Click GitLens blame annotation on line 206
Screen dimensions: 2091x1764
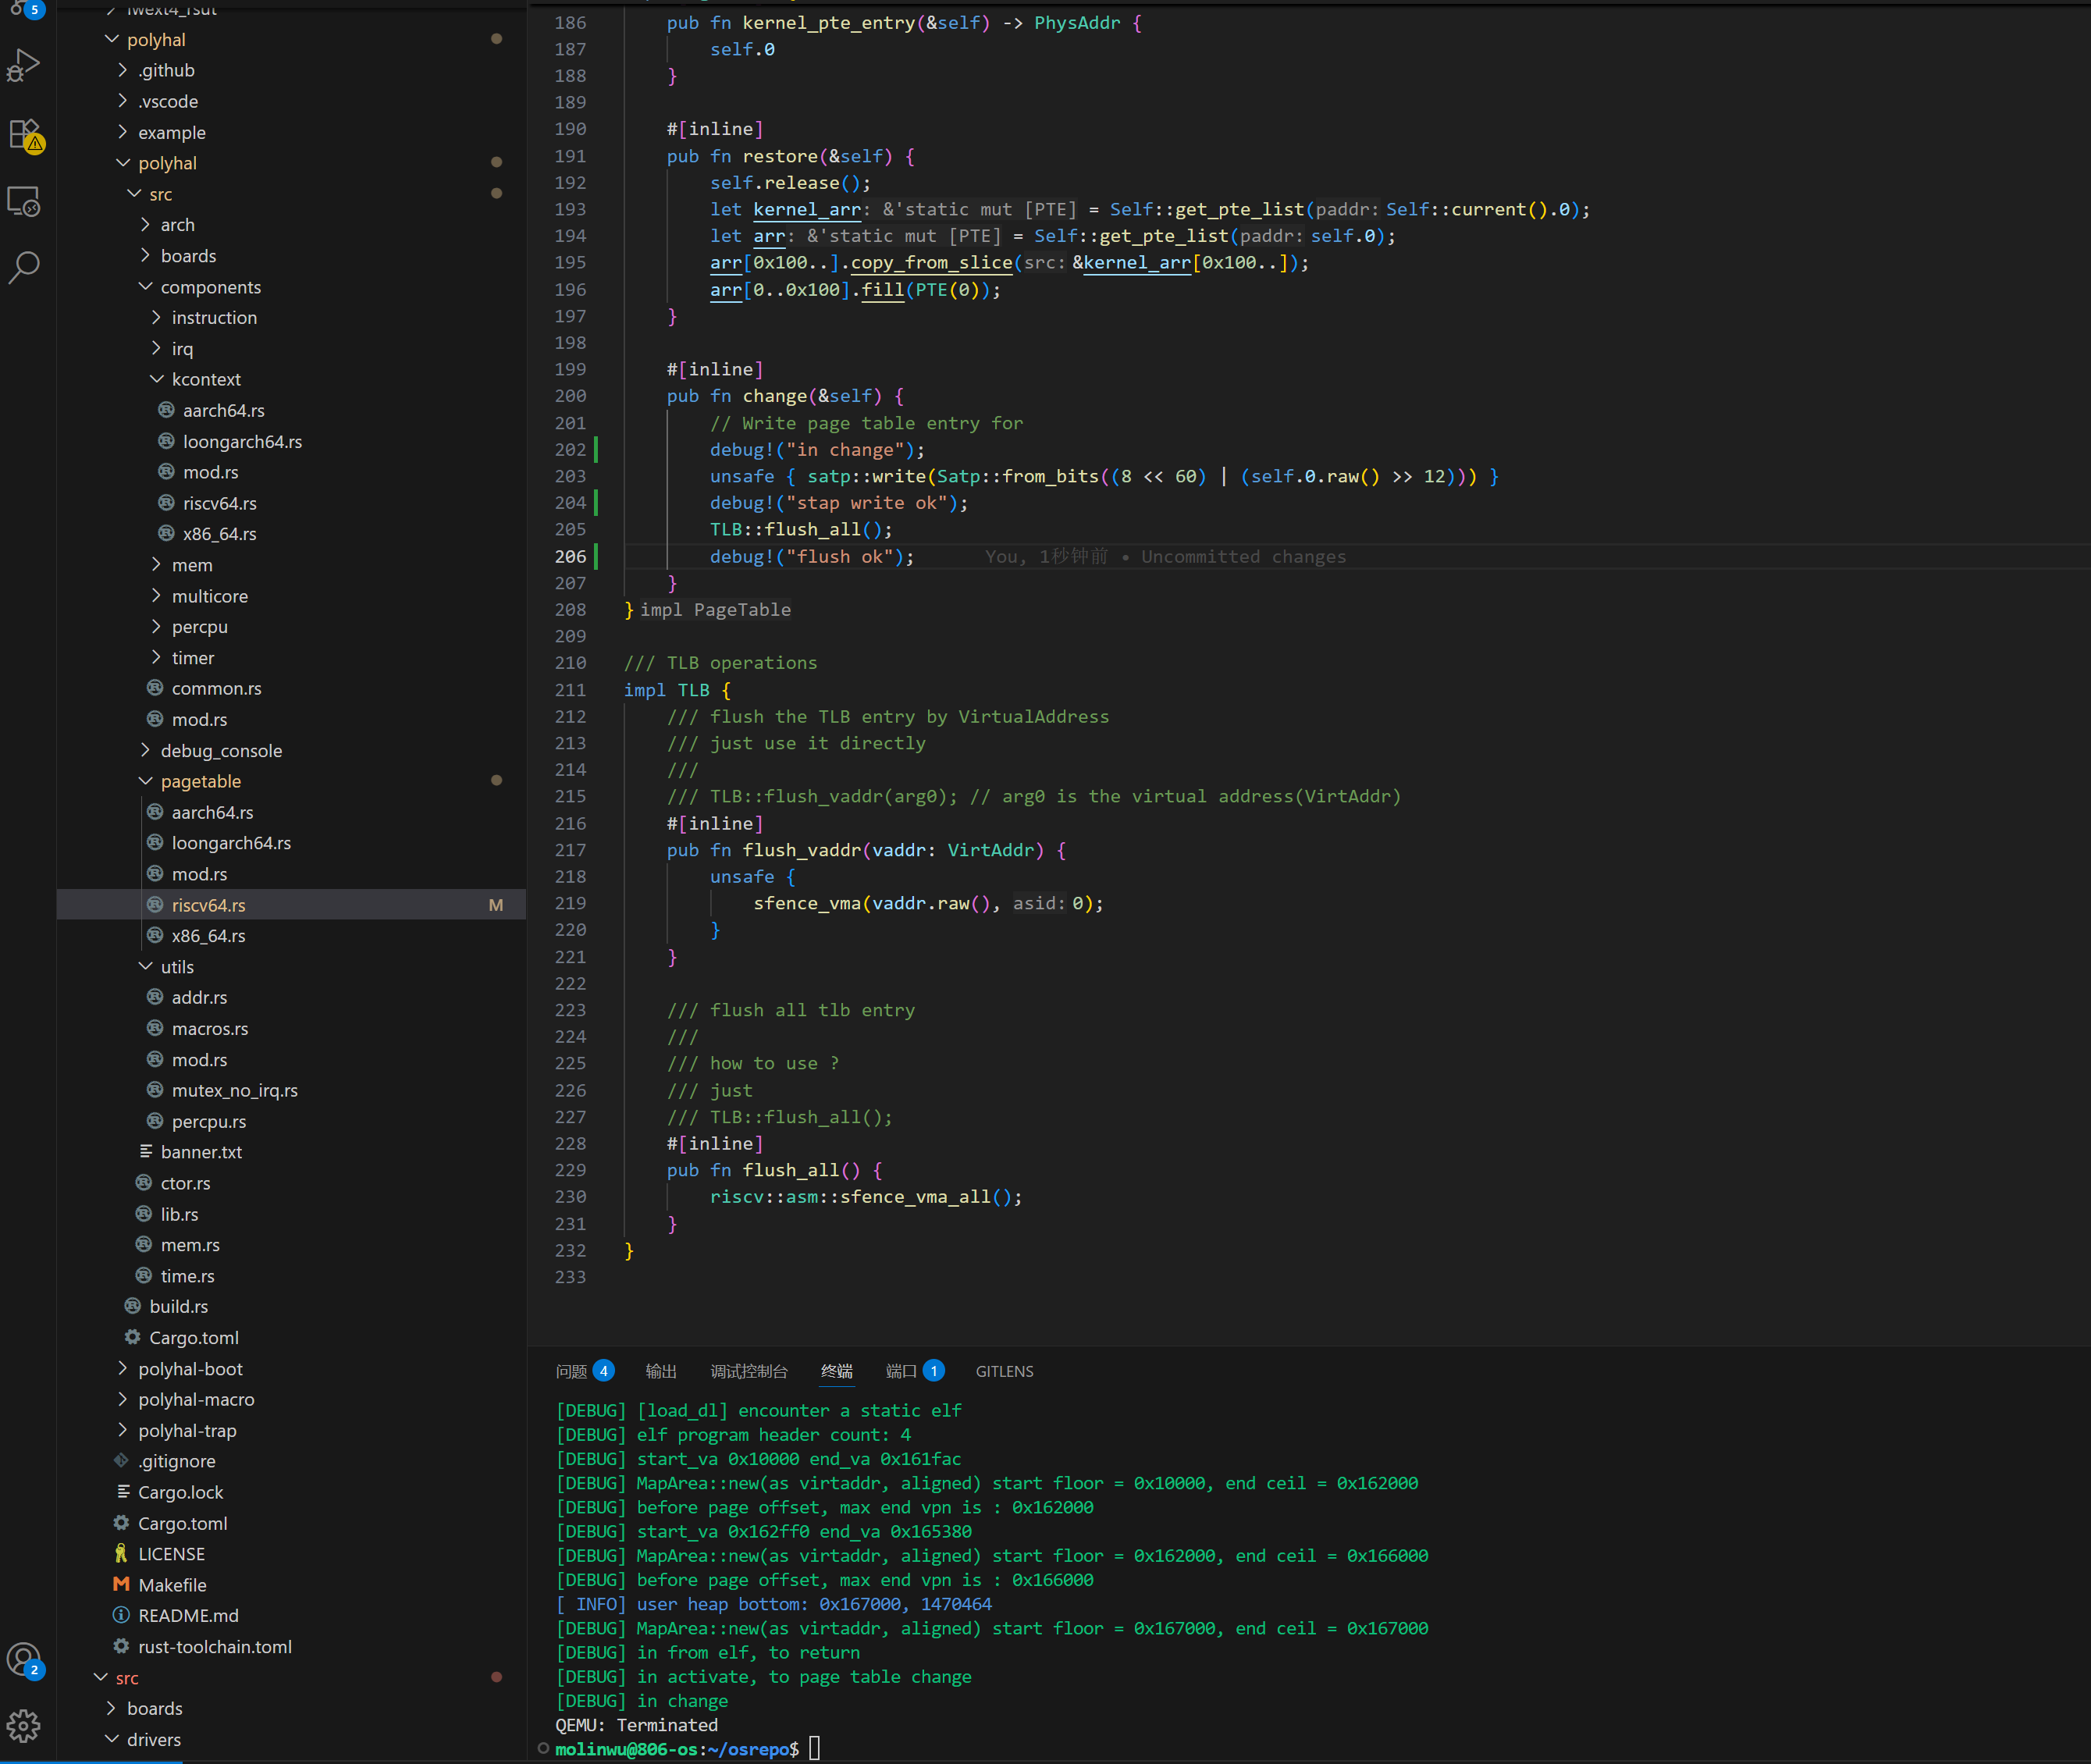pos(1165,557)
